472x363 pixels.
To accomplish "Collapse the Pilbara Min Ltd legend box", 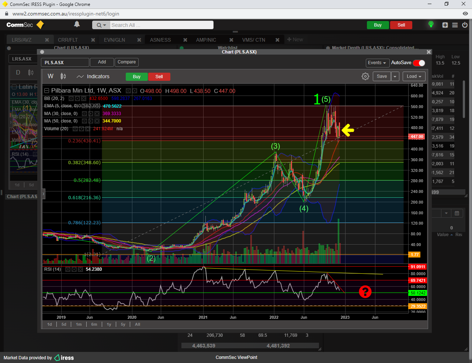I will tap(47, 91).
